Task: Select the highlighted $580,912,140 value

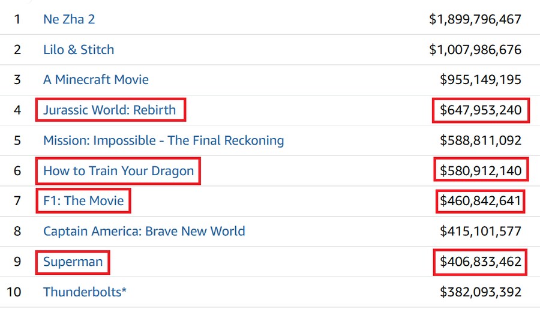Action: [481, 170]
